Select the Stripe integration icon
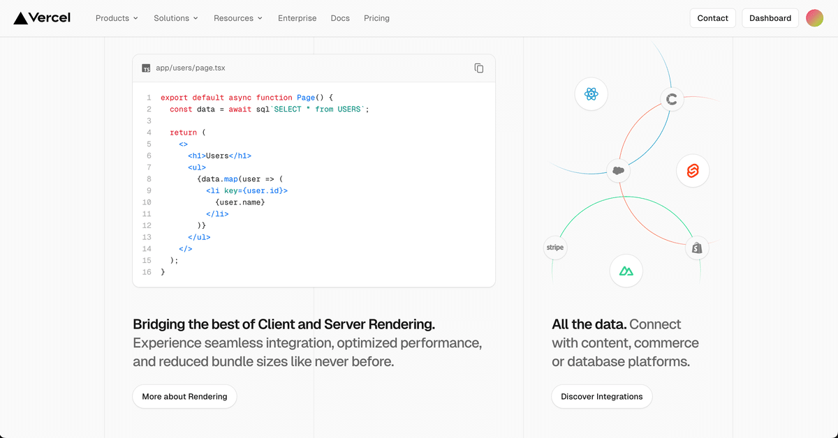The width and height of the screenshot is (838, 438). point(555,248)
